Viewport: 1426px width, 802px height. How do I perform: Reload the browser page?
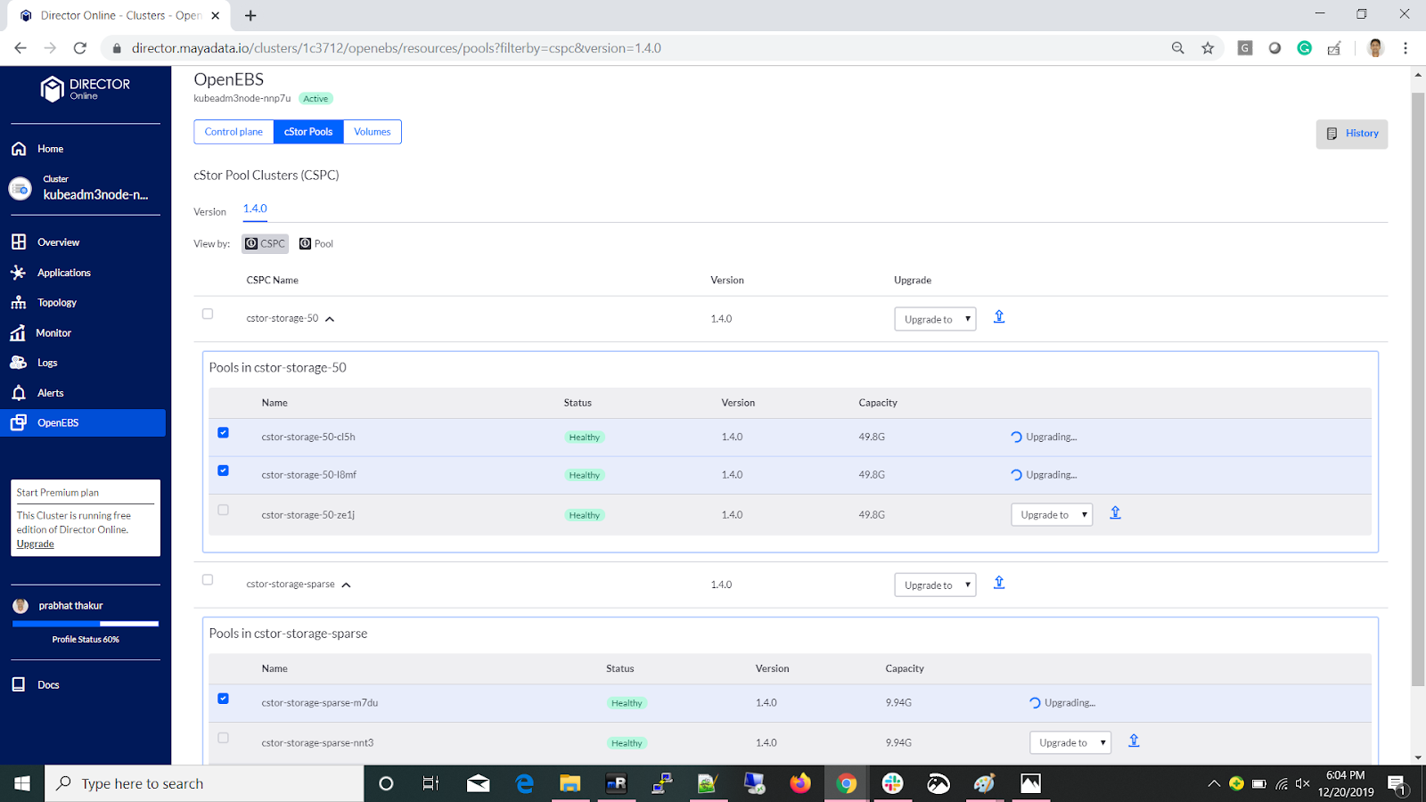coord(80,48)
